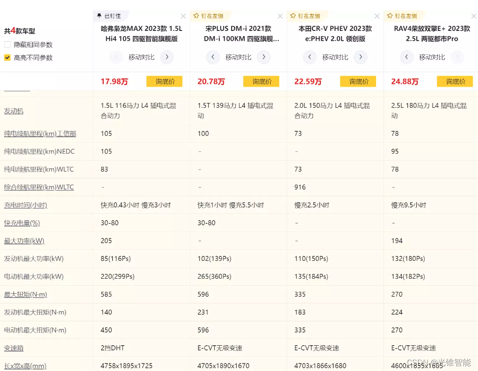Image resolution: width=478 pixels, height=371 pixels.
Task: Move RAV4荣放双擎E+ column right arrow
Action: tap(457, 57)
